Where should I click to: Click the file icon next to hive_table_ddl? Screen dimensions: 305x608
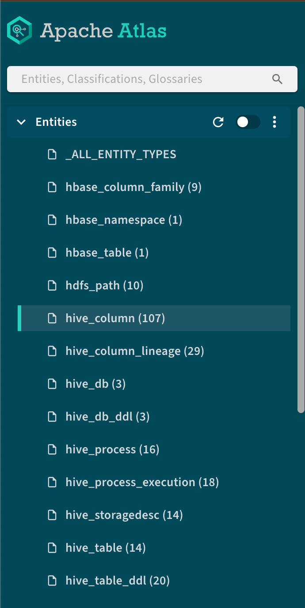(52, 581)
